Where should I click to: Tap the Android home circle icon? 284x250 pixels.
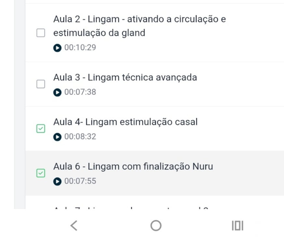pos(156,225)
